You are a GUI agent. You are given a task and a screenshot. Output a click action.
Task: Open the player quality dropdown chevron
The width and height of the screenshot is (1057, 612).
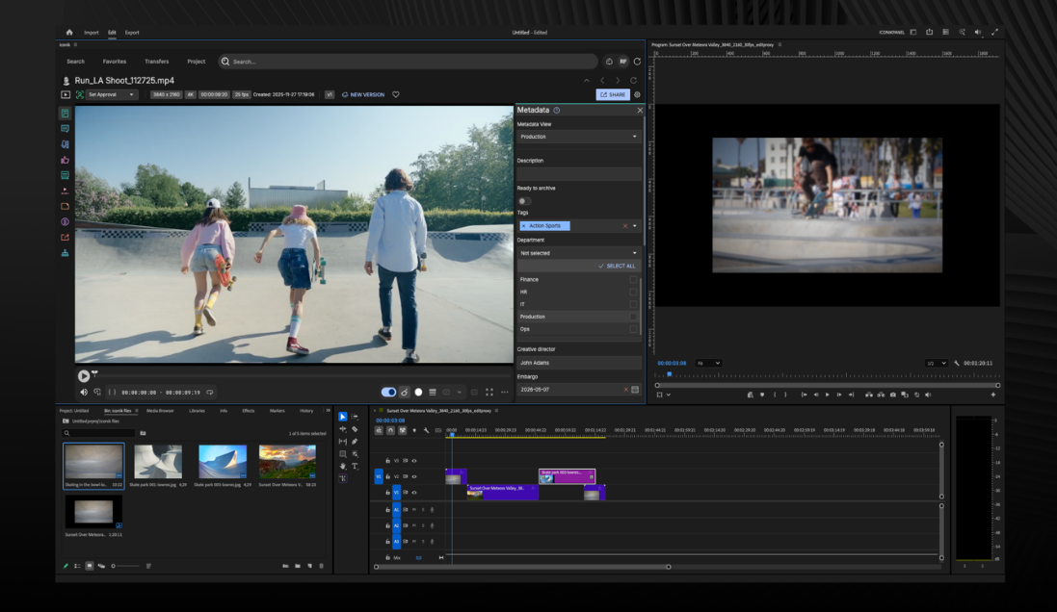[x=460, y=392]
